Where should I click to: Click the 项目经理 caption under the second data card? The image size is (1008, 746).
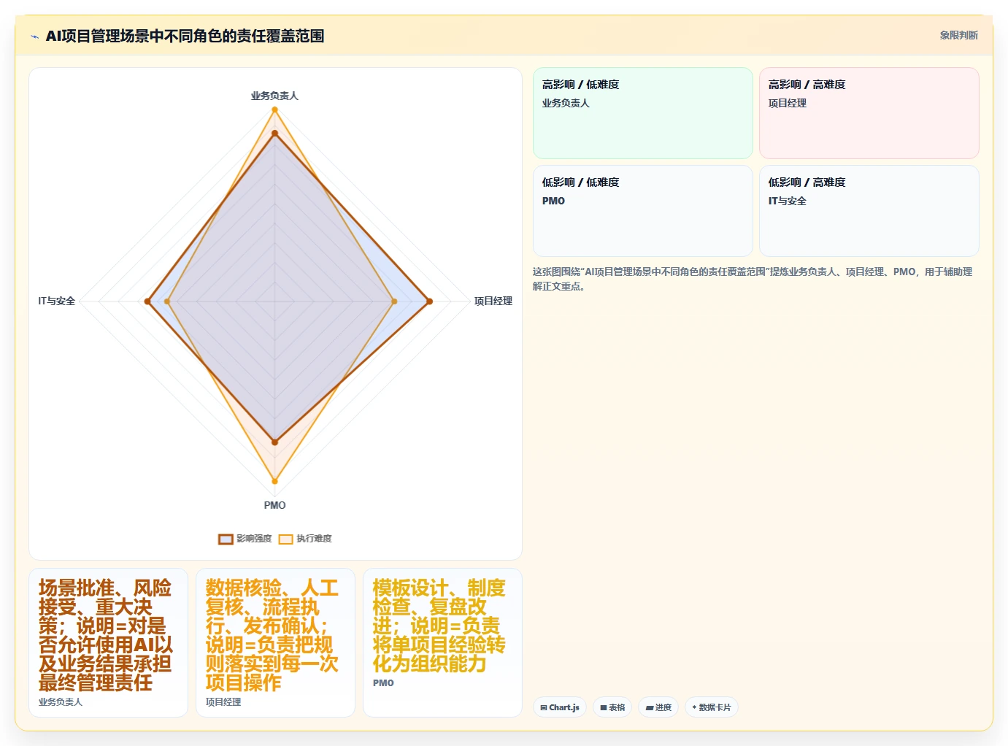223,701
